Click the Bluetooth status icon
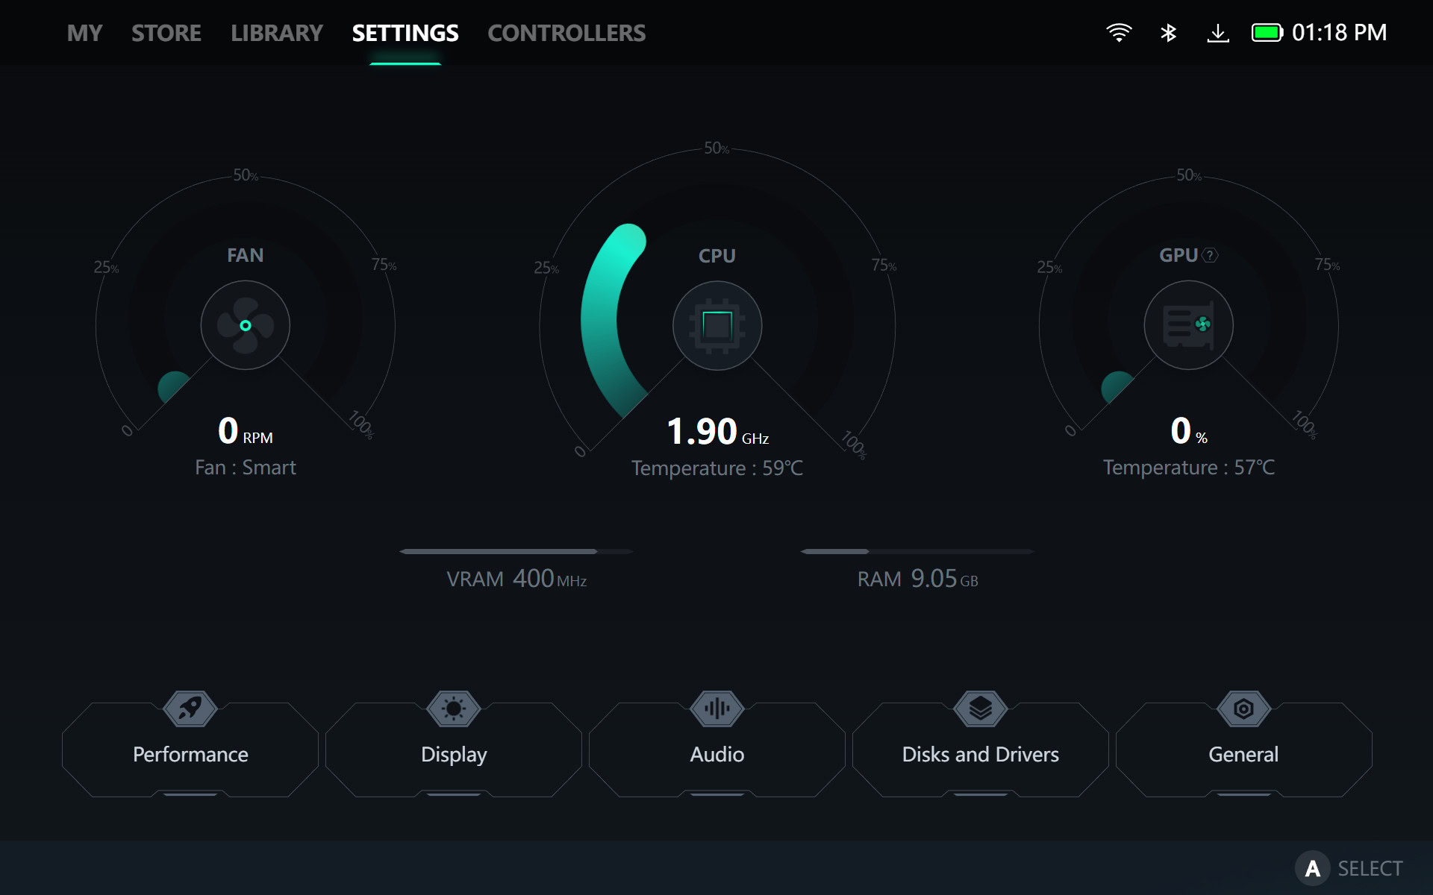 1168,33
